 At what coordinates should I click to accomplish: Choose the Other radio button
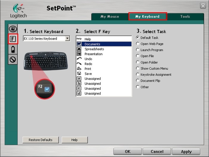(138, 87)
